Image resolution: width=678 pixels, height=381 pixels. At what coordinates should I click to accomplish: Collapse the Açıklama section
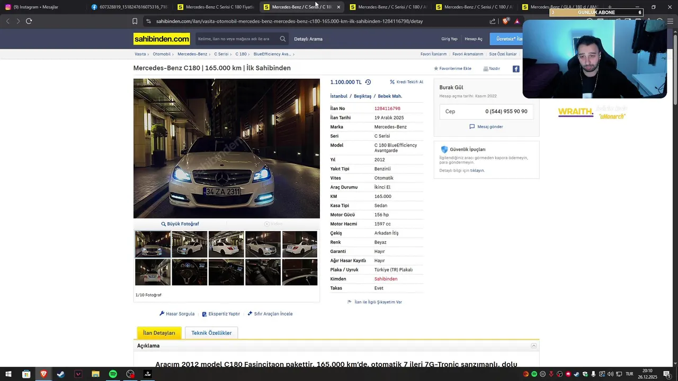[x=534, y=346]
